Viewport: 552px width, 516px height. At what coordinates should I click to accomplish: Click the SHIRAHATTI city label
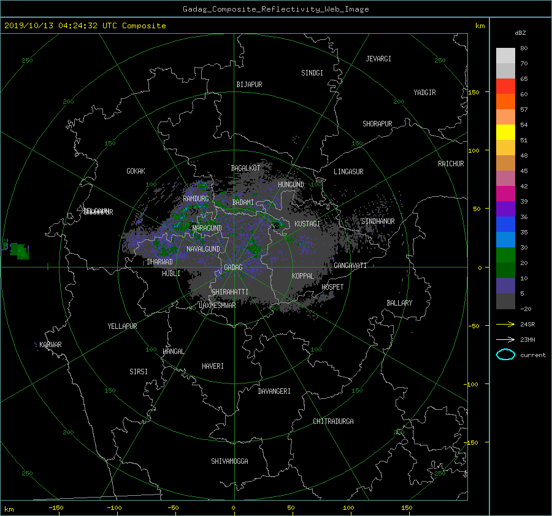point(230,292)
